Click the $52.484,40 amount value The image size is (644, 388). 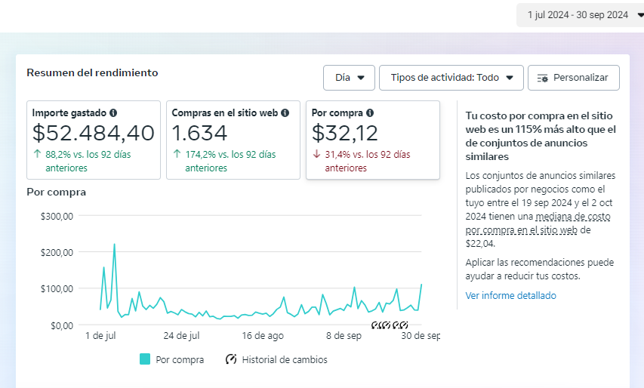(94, 133)
